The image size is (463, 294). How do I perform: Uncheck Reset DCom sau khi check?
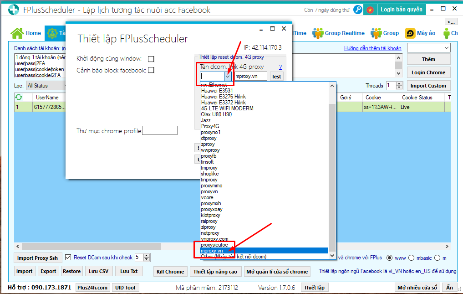pyautogui.click(x=68, y=258)
